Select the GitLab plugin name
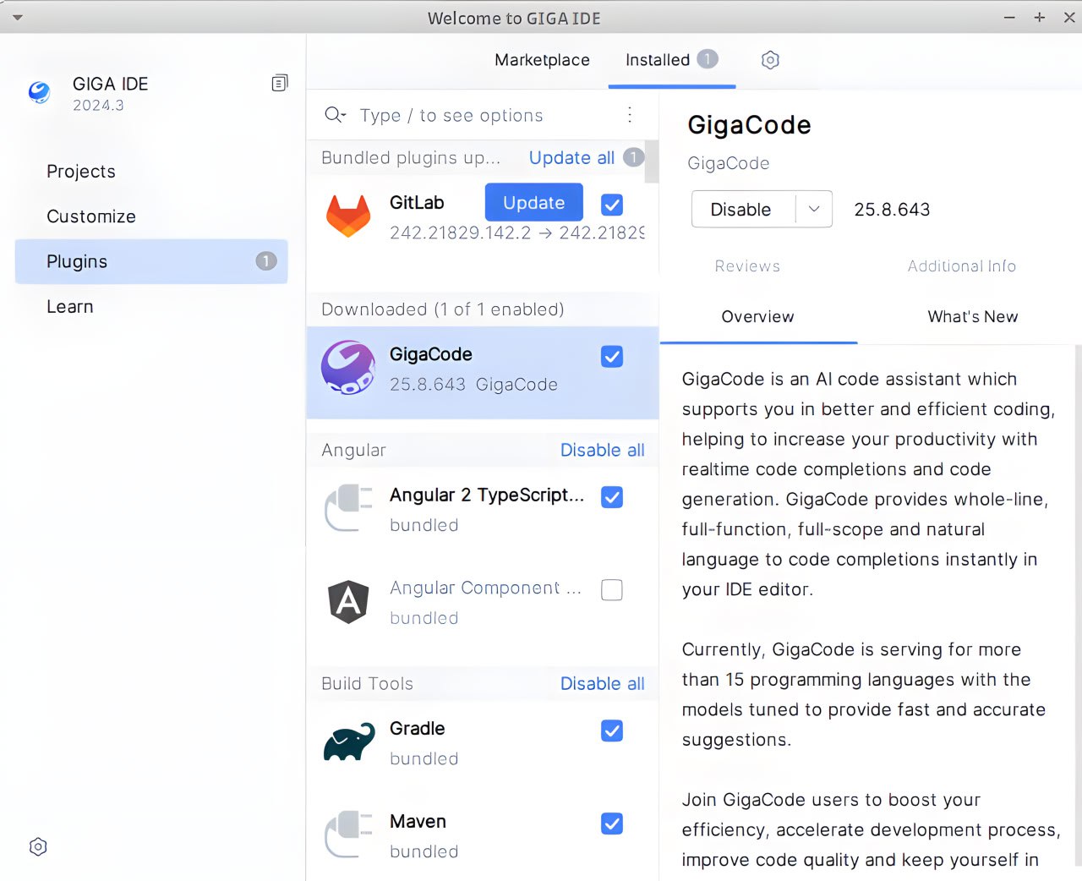 click(x=417, y=203)
